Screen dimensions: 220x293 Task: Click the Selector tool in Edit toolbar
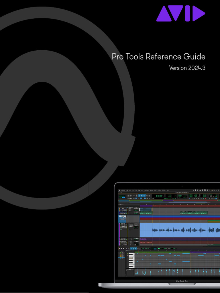coord(142,196)
